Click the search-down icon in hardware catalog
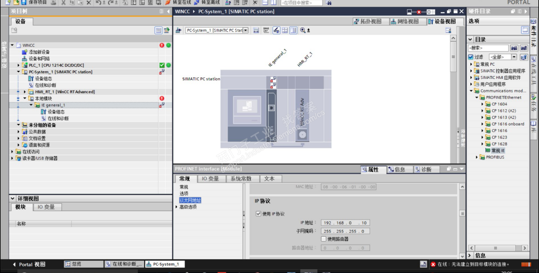 514,48
